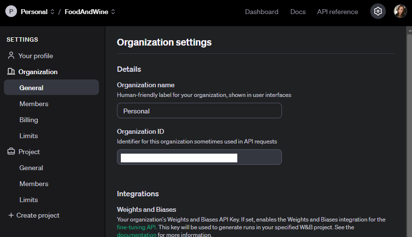Select the Project section heading
This screenshot has width=412, height=237.
point(29,152)
